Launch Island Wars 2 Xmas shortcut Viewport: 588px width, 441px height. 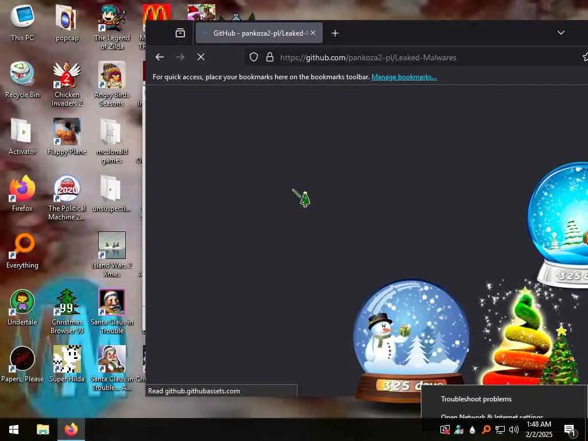(112, 254)
